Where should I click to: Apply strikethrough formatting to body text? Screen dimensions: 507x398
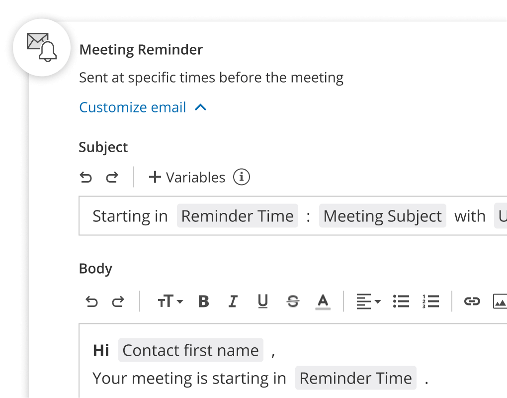coord(293,301)
